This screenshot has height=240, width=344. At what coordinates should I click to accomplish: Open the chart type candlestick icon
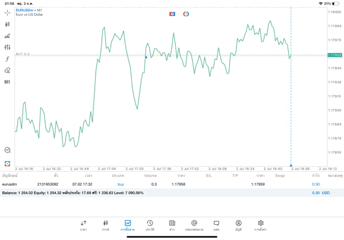click(8, 24)
